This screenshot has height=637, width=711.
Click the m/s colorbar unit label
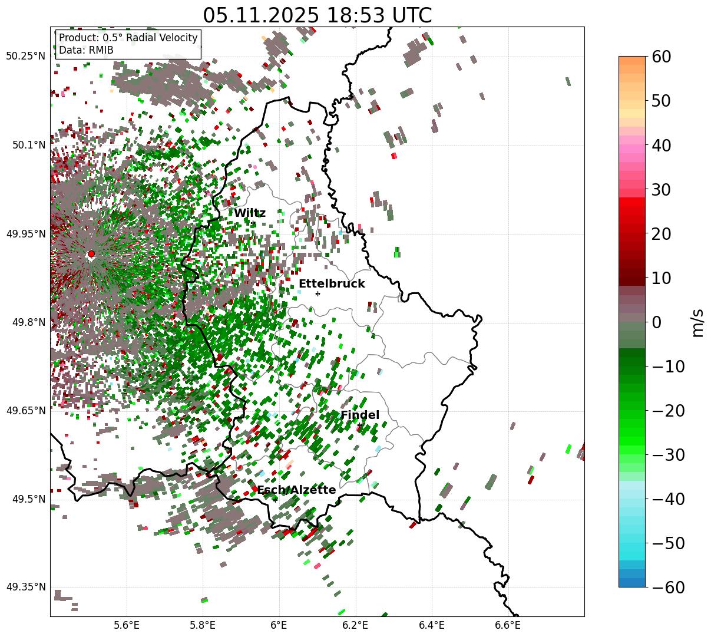click(x=698, y=322)
